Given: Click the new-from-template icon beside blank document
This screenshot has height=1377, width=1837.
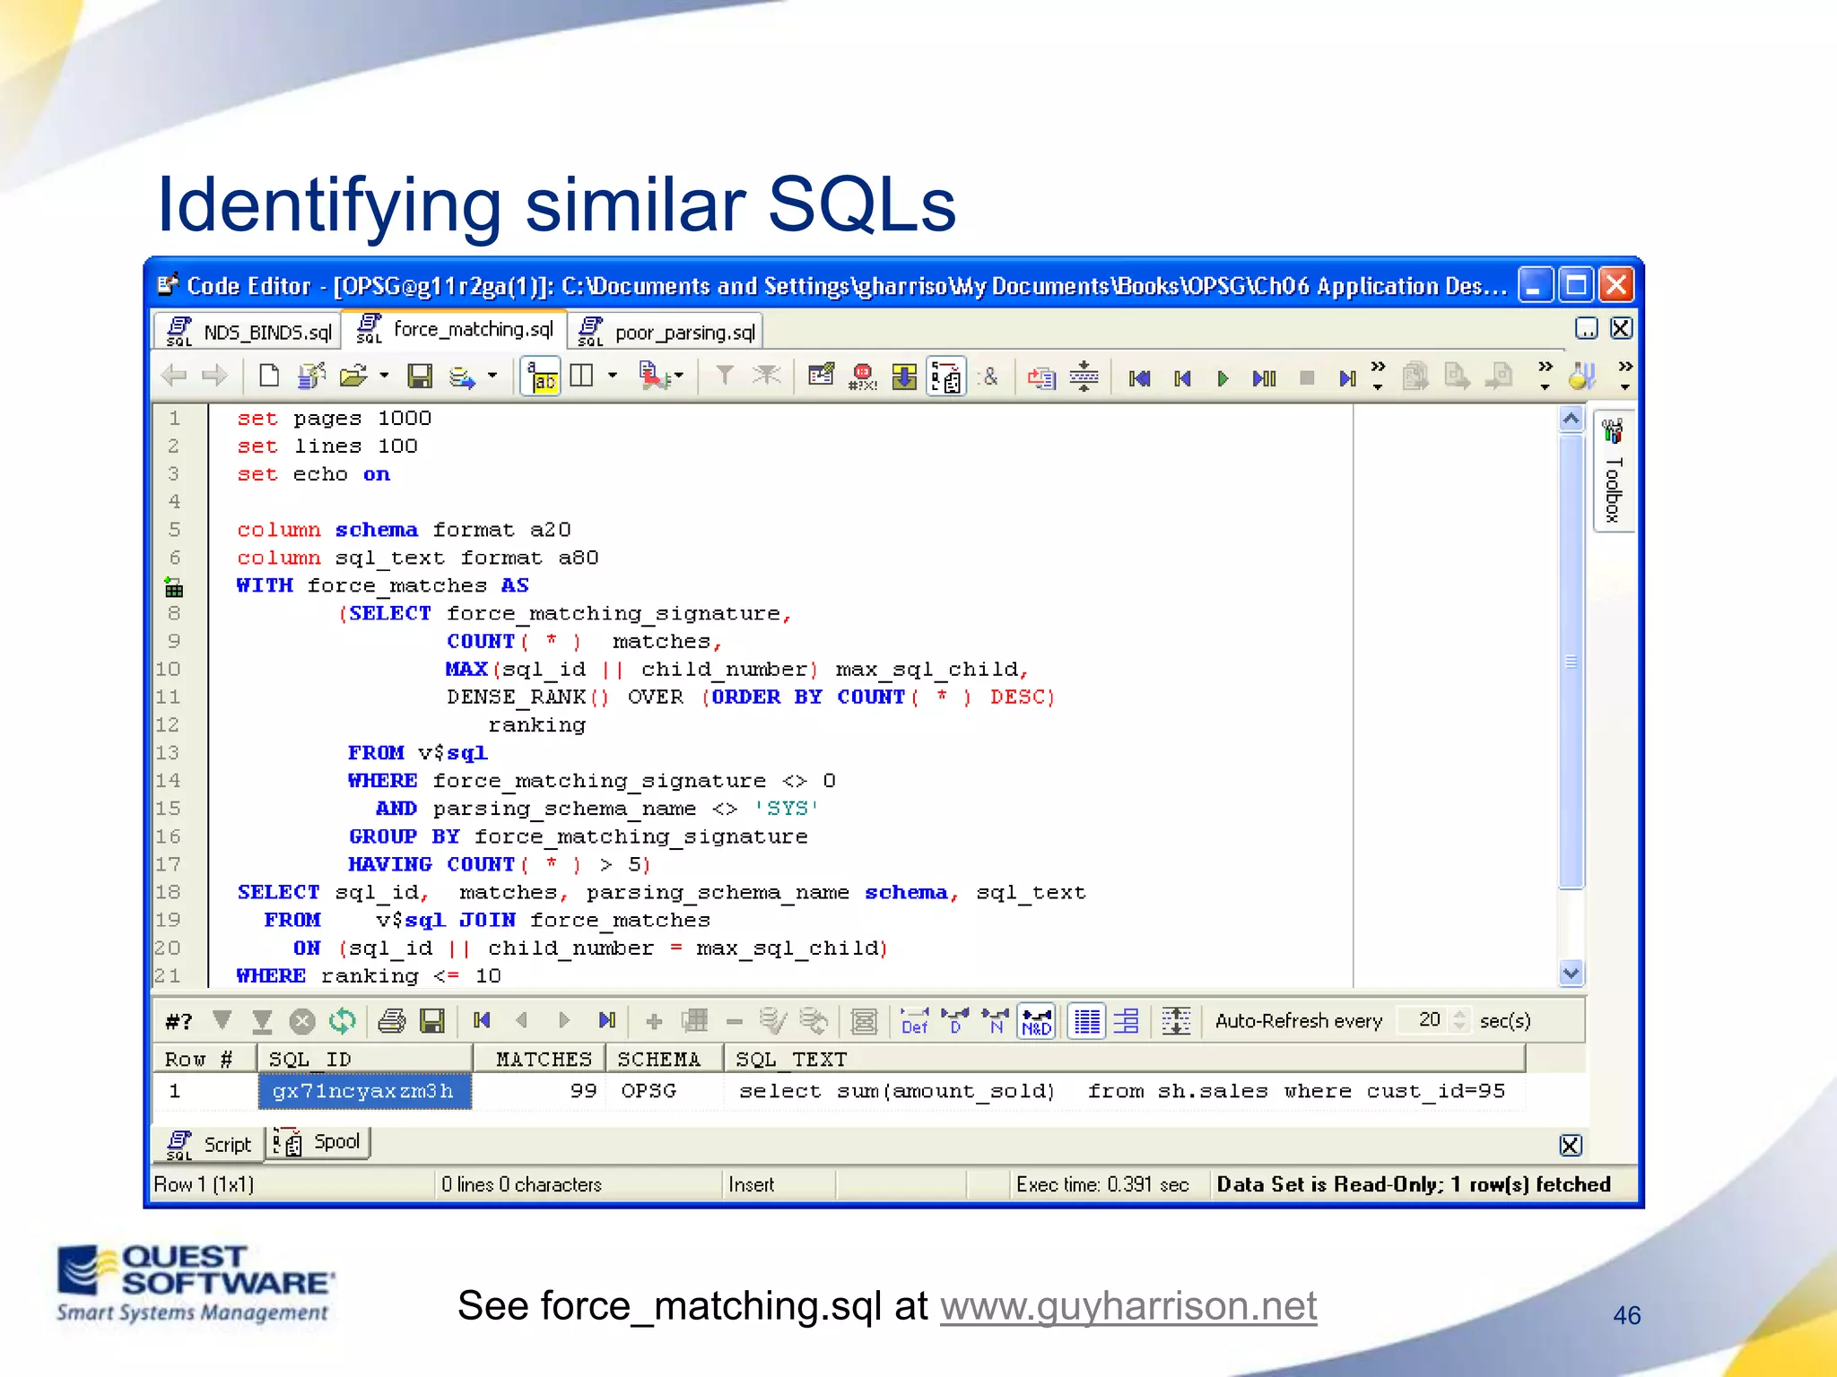Looking at the screenshot, I should 311,376.
